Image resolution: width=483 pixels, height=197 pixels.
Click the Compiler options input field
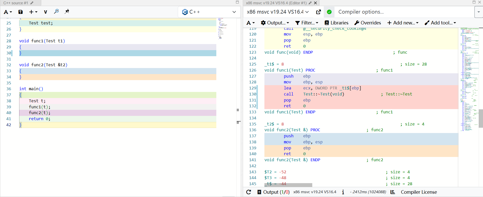(403, 12)
